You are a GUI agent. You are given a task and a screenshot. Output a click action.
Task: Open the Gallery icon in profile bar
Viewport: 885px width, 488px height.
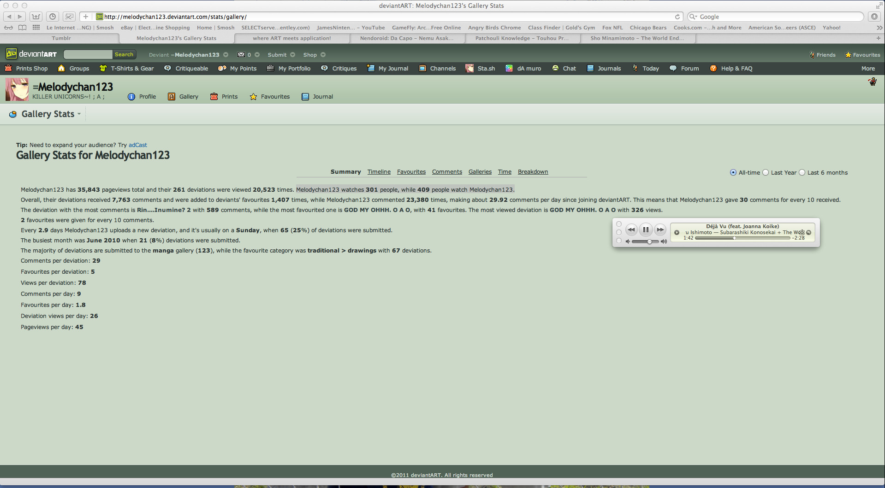(172, 97)
